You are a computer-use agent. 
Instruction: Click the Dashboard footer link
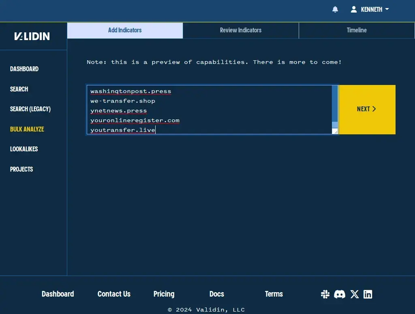click(x=58, y=294)
